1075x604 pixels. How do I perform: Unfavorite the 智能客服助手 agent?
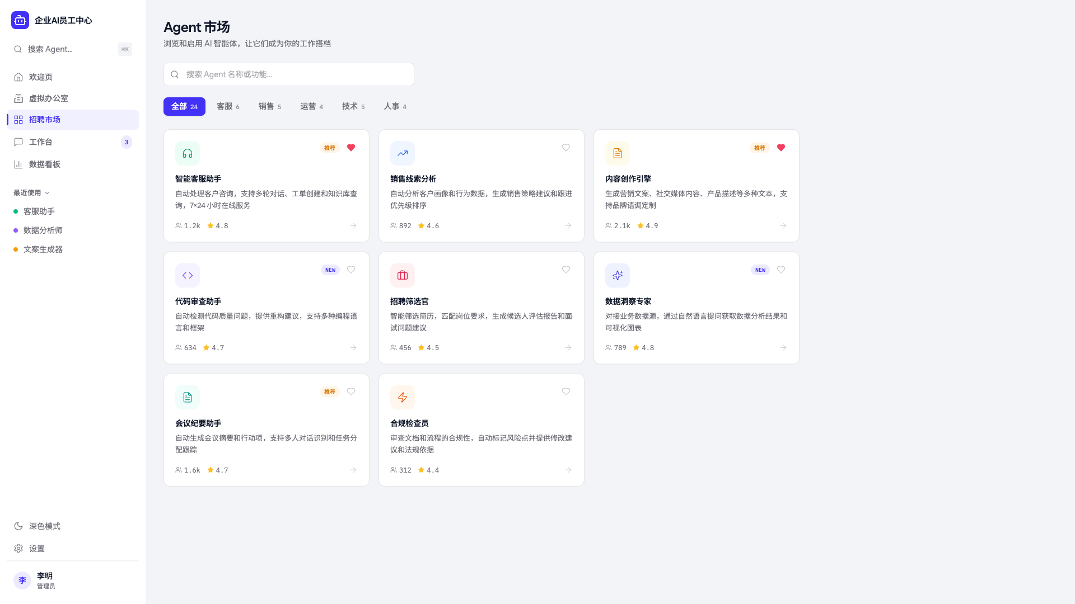pos(350,148)
